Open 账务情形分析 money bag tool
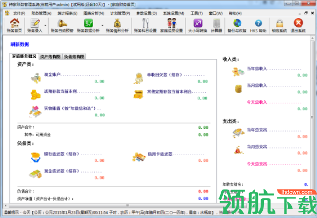Viewport: 317px width, 218px height. pos(117,26)
